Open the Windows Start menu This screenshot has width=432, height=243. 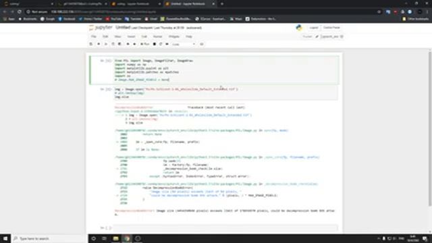[5, 238]
